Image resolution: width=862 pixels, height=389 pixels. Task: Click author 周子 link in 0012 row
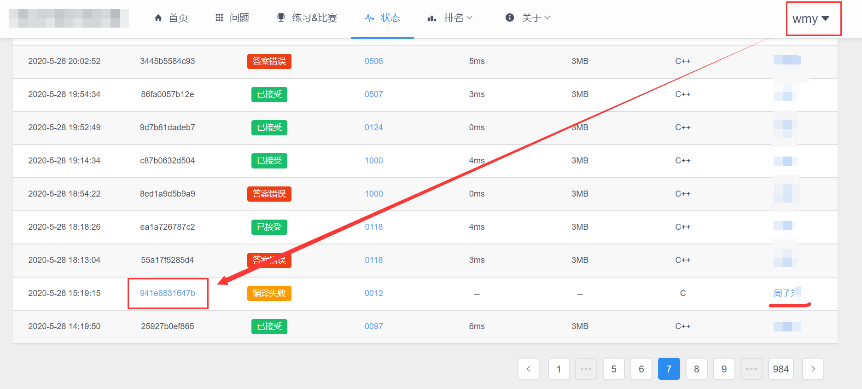(x=787, y=293)
